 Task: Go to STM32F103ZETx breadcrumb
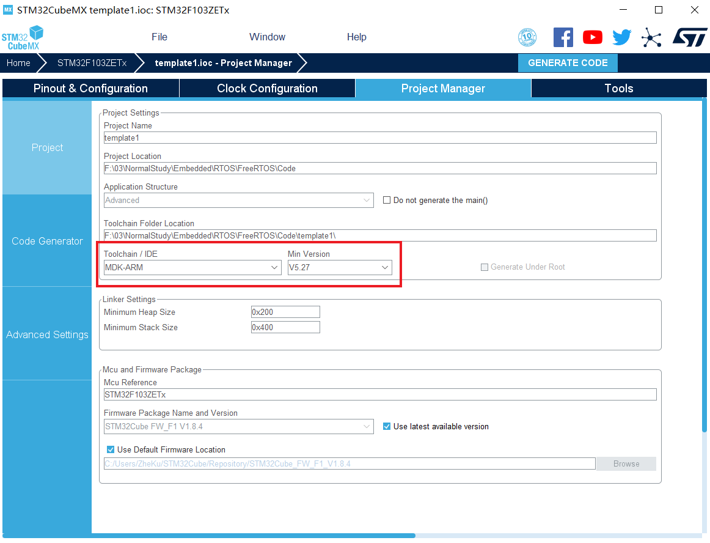pyautogui.click(x=92, y=63)
